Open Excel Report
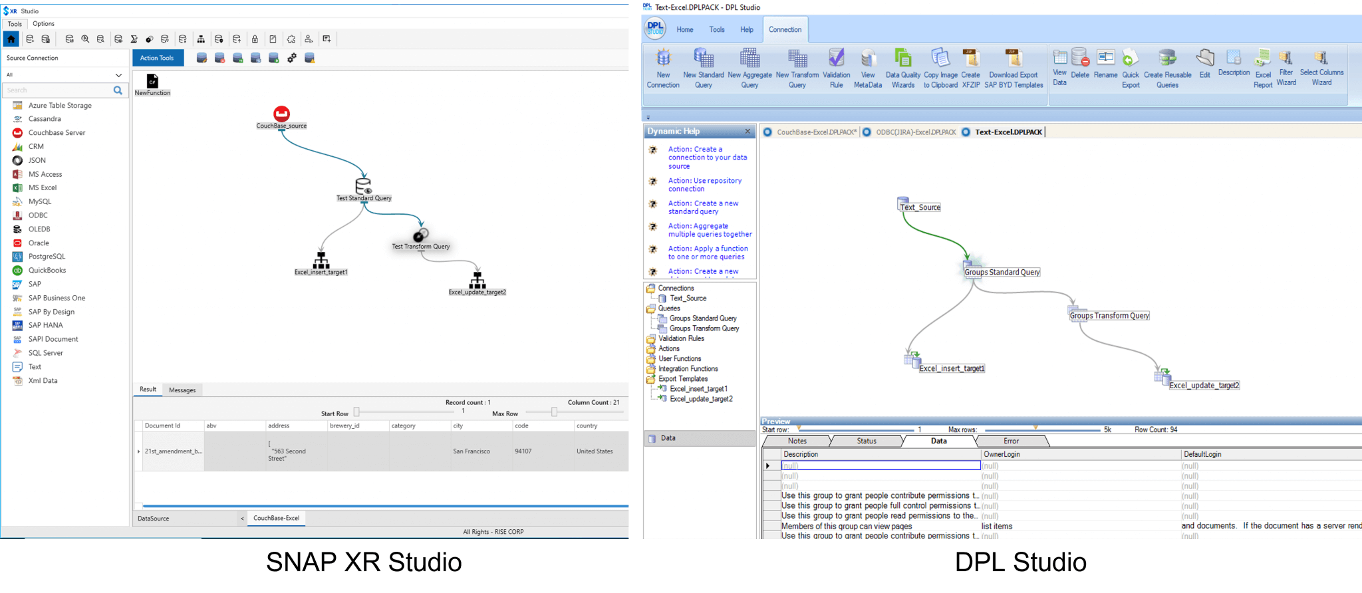 point(1263,68)
